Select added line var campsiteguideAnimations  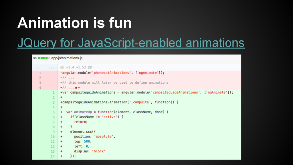pos(147,93)
